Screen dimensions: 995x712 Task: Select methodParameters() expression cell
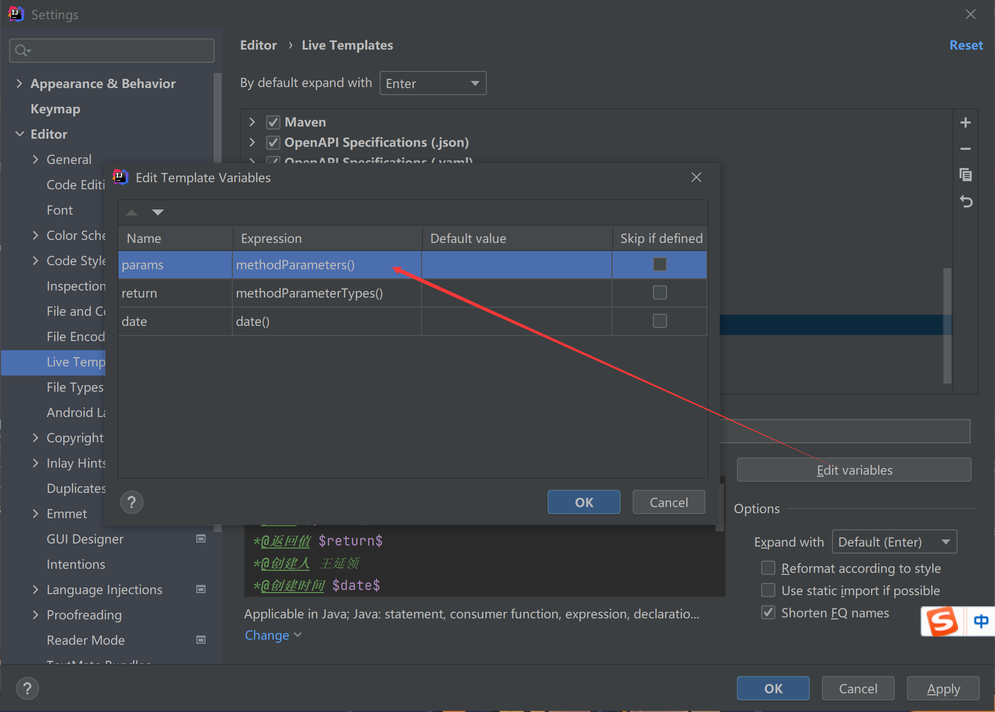327,265
